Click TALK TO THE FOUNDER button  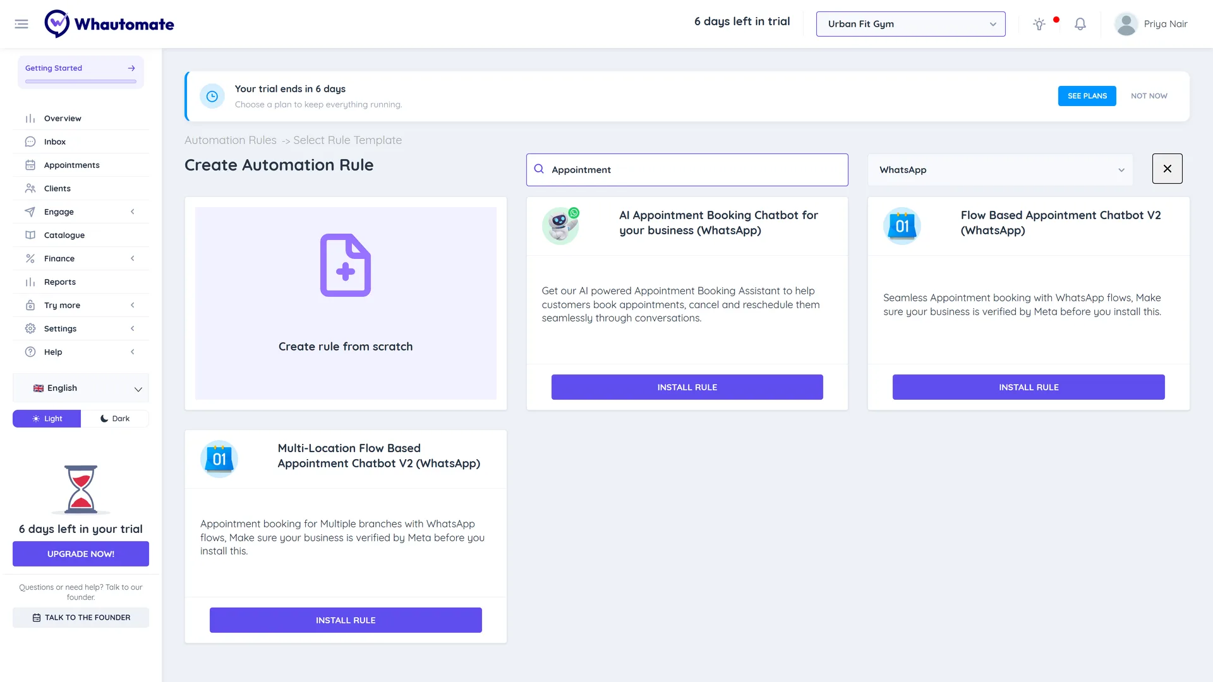[x=81, y=618]
